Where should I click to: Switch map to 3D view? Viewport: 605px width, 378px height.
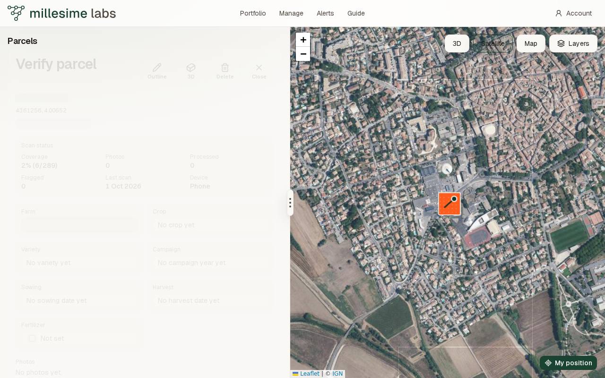coord(457,43)
